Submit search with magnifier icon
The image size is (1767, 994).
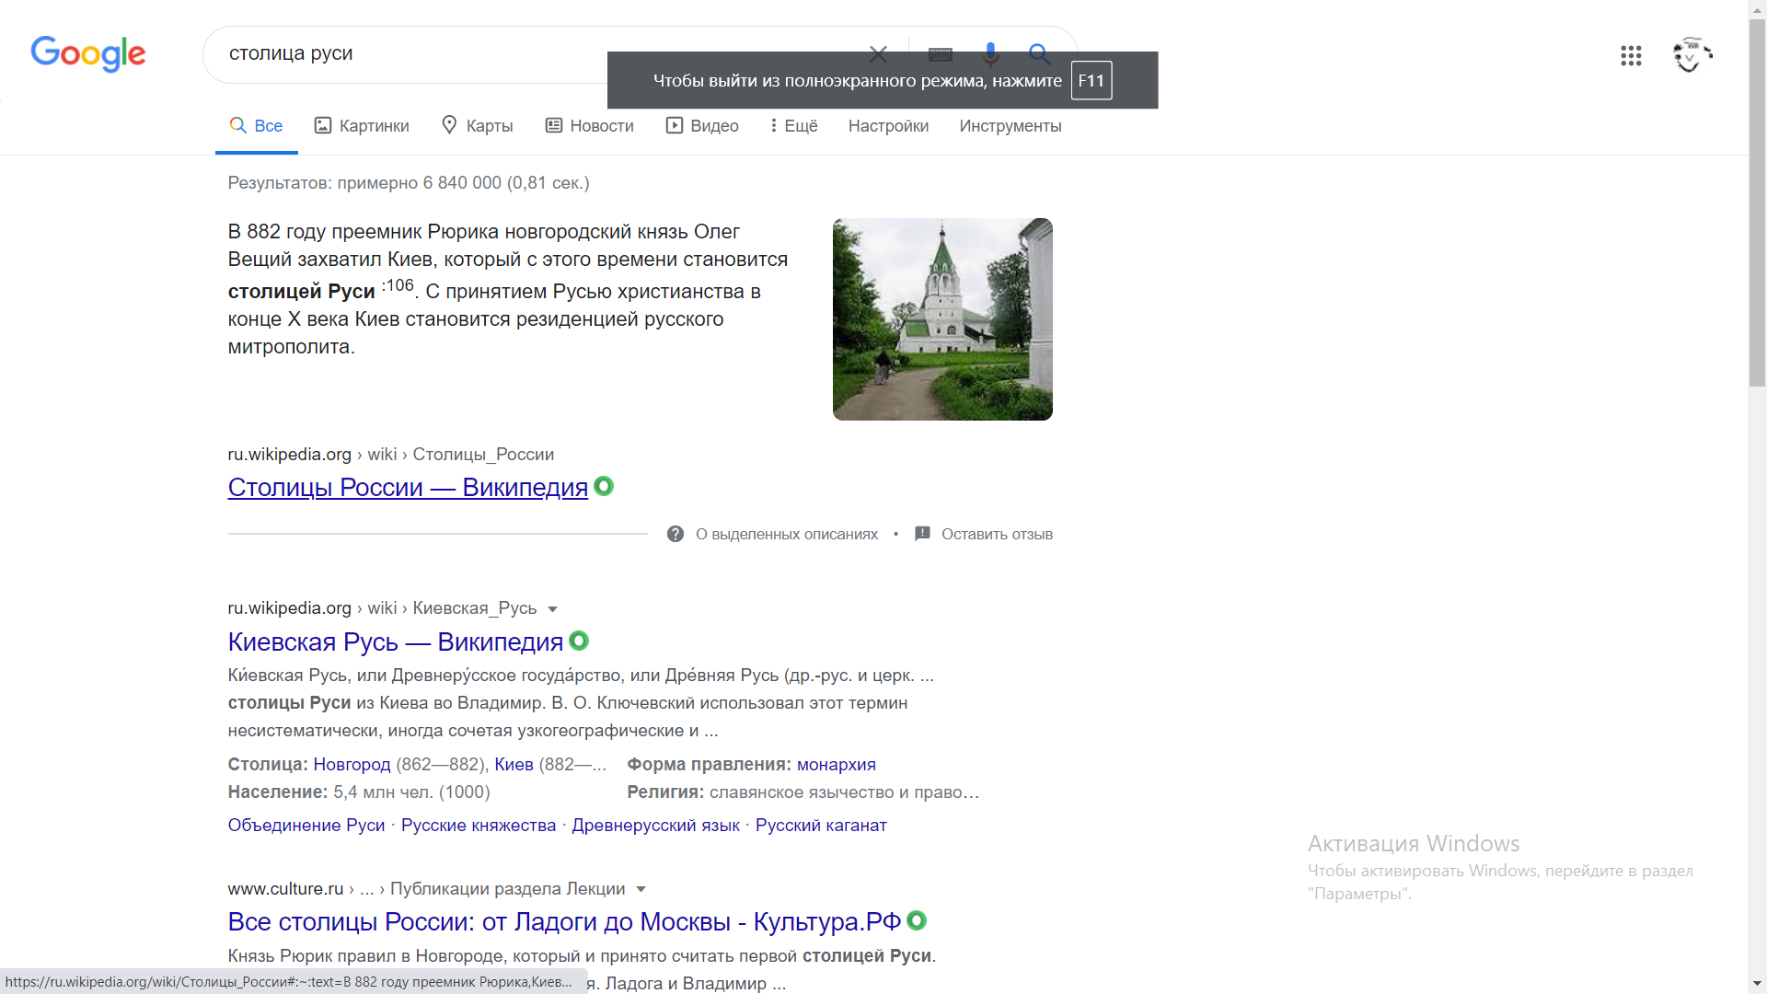click(x=1039, y=54)
